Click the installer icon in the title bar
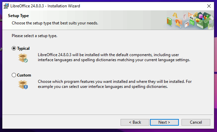 [6, 6]
